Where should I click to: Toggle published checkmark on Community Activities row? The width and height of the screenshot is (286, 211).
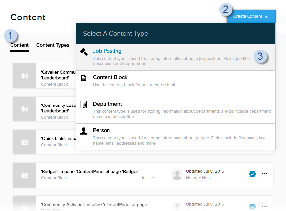coord(252,207)
